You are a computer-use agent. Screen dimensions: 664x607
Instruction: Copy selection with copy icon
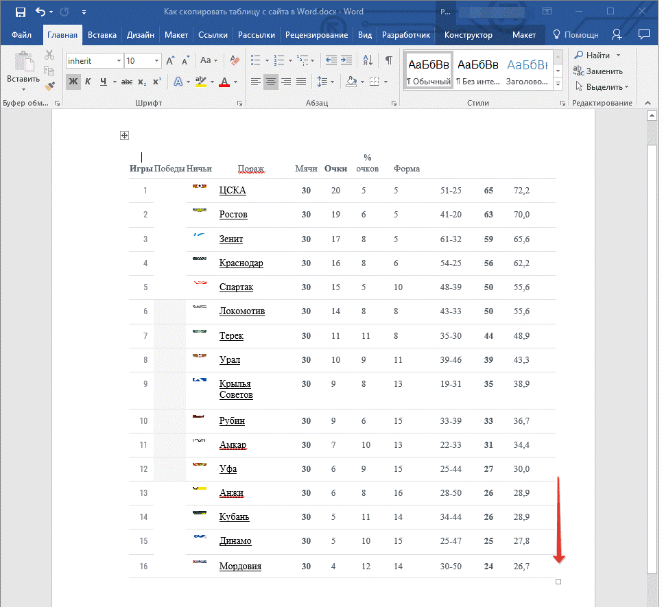[x=49, y=71]
